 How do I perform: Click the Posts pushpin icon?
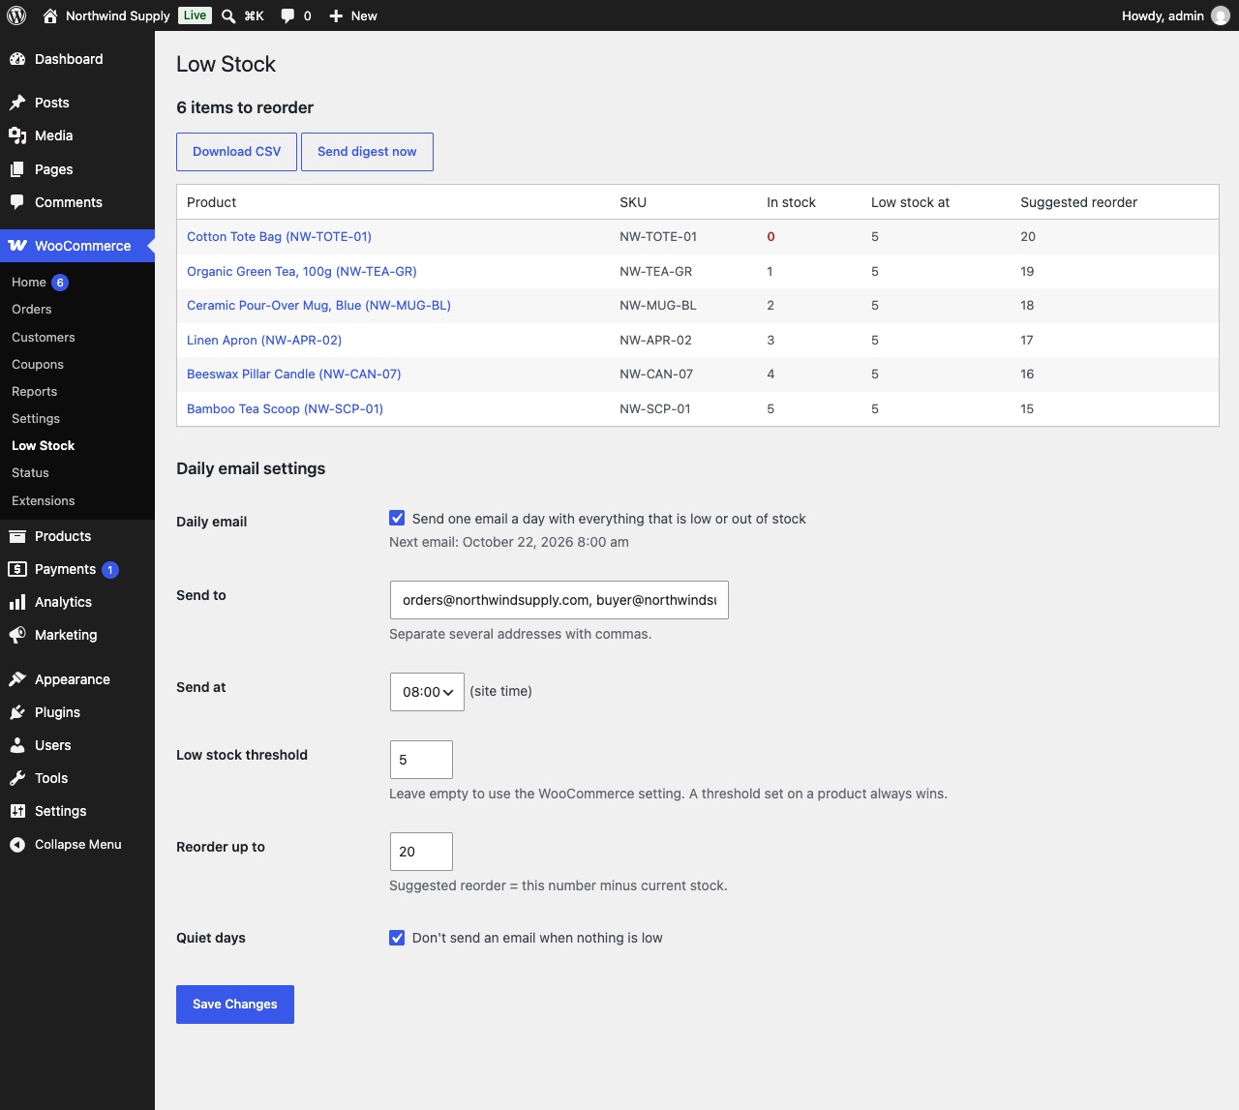pyautogui.click(x=17, y=103)
